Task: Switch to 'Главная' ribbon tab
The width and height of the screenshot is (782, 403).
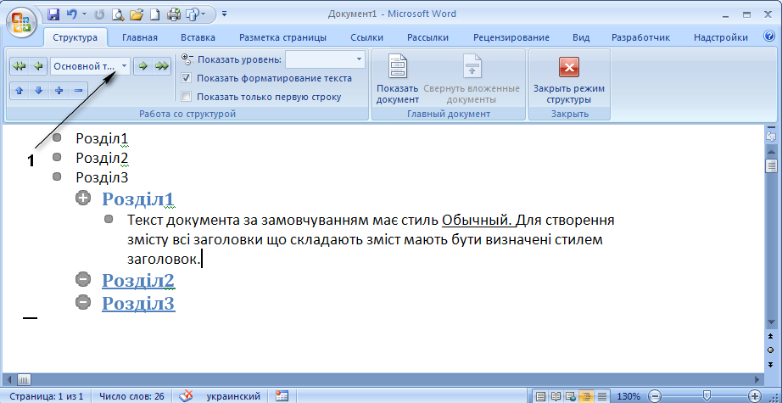Action: pyautogui.click(x=140, y=37)
